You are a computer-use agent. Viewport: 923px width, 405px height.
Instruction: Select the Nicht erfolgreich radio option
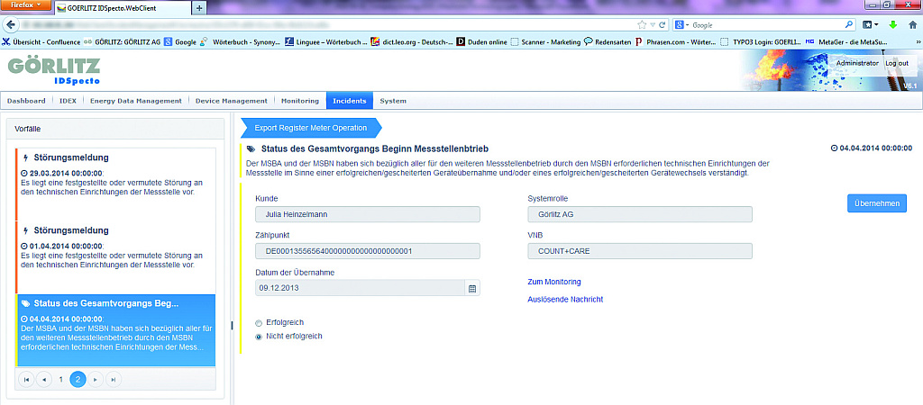click(x=260, y=337)
